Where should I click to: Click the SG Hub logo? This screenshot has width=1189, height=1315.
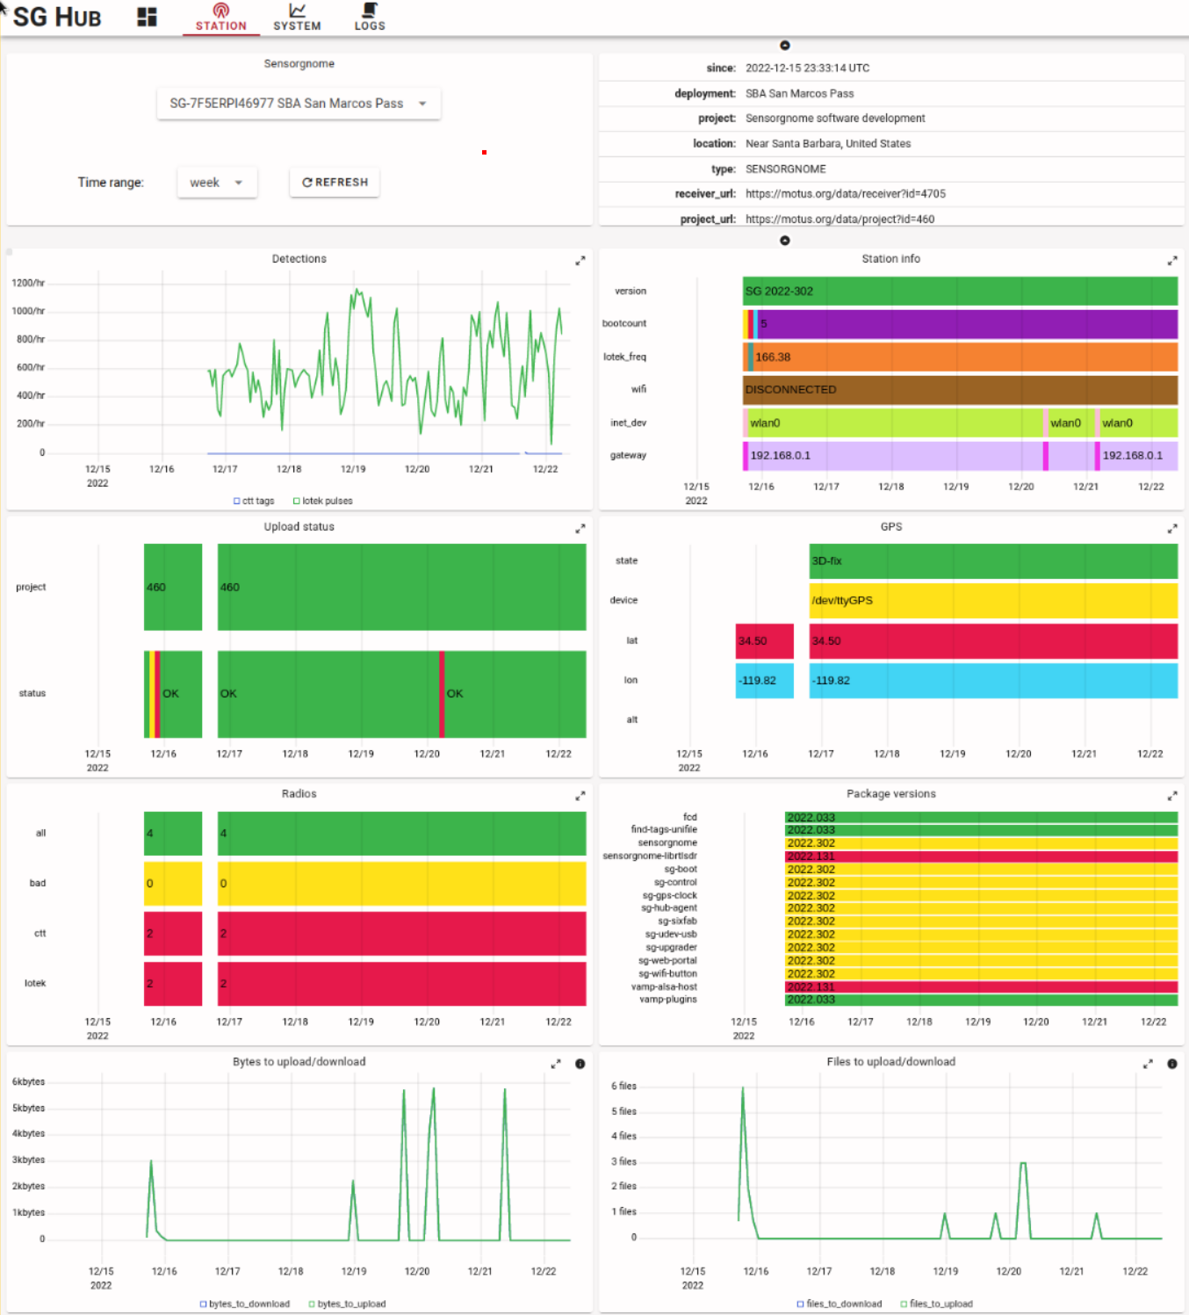(56, 16)
